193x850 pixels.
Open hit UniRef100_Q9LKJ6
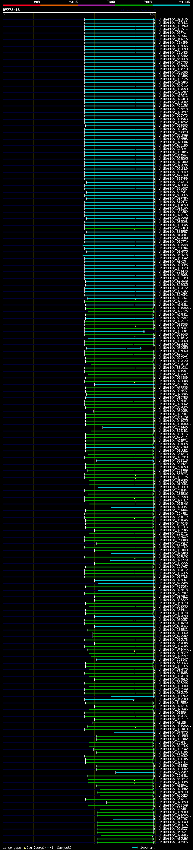173,20
